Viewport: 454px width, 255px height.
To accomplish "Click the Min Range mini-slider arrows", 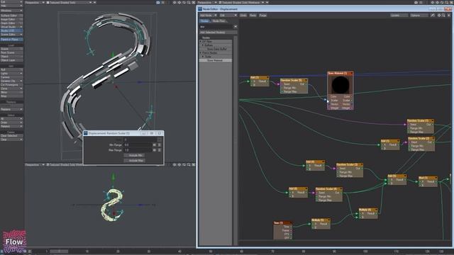I will point(155,144).
